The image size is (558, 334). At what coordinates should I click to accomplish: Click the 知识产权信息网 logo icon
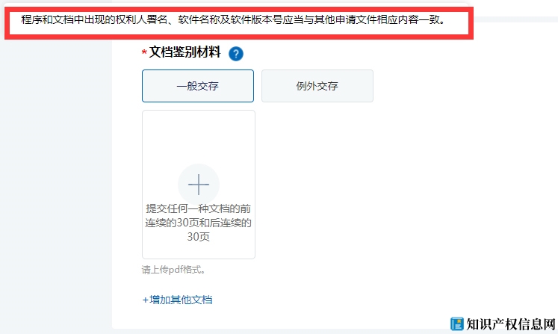[457, 324]
